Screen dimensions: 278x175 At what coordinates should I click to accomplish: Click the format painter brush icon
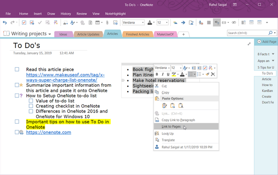tap(207, 74)
